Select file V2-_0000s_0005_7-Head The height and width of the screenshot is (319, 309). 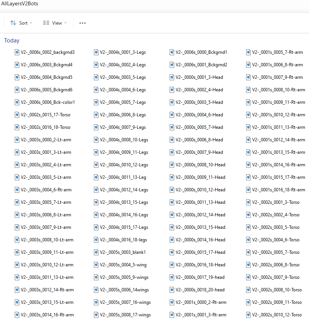pyautogui.click(x=197, y=127)
